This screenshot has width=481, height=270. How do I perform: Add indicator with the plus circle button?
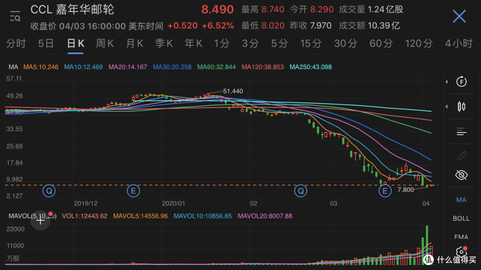pyautogui.click(x=40, y=220)
